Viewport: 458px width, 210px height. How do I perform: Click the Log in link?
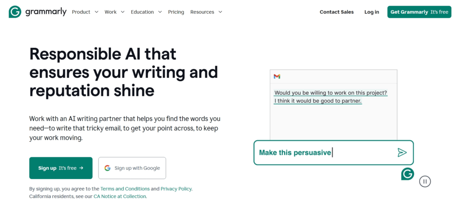372,12
